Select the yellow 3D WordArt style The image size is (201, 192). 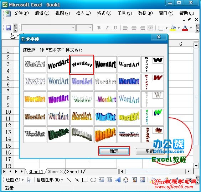(x=129, y=117)
